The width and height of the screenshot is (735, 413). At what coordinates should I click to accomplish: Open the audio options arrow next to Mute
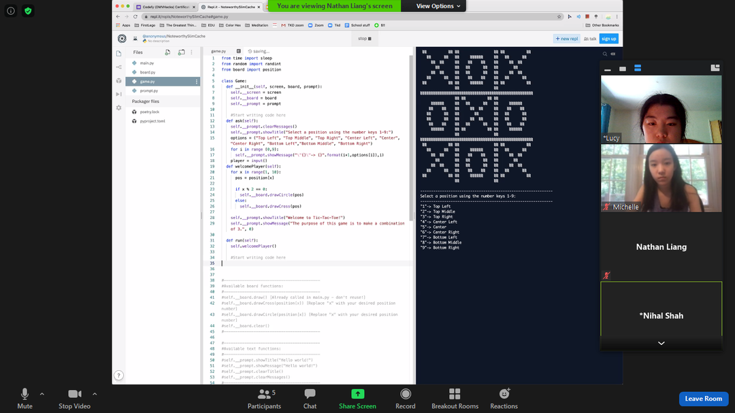pyautogui.click(x=42, y=393)
